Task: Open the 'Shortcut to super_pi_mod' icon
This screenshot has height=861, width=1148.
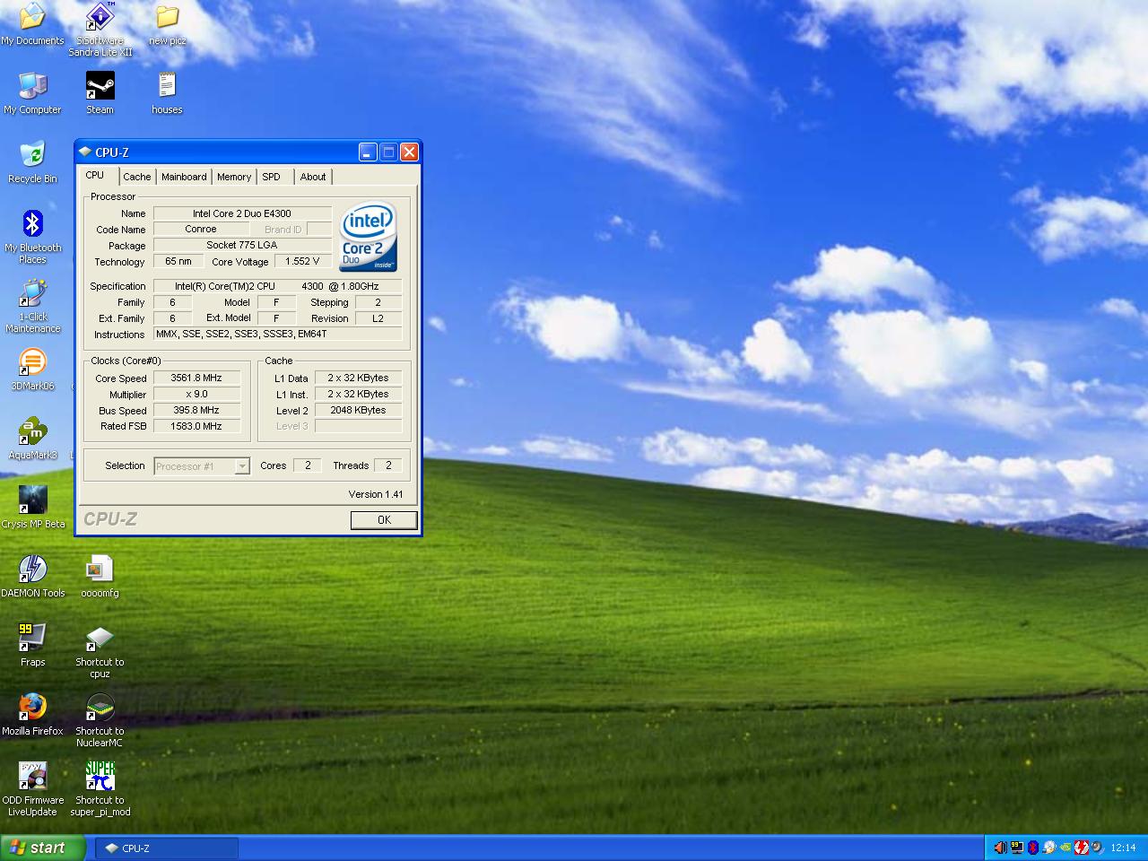Action: 100,789
